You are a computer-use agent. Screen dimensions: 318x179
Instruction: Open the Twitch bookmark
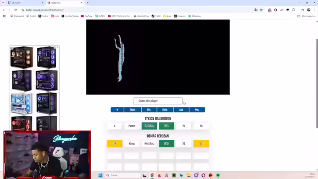(31, 16)
